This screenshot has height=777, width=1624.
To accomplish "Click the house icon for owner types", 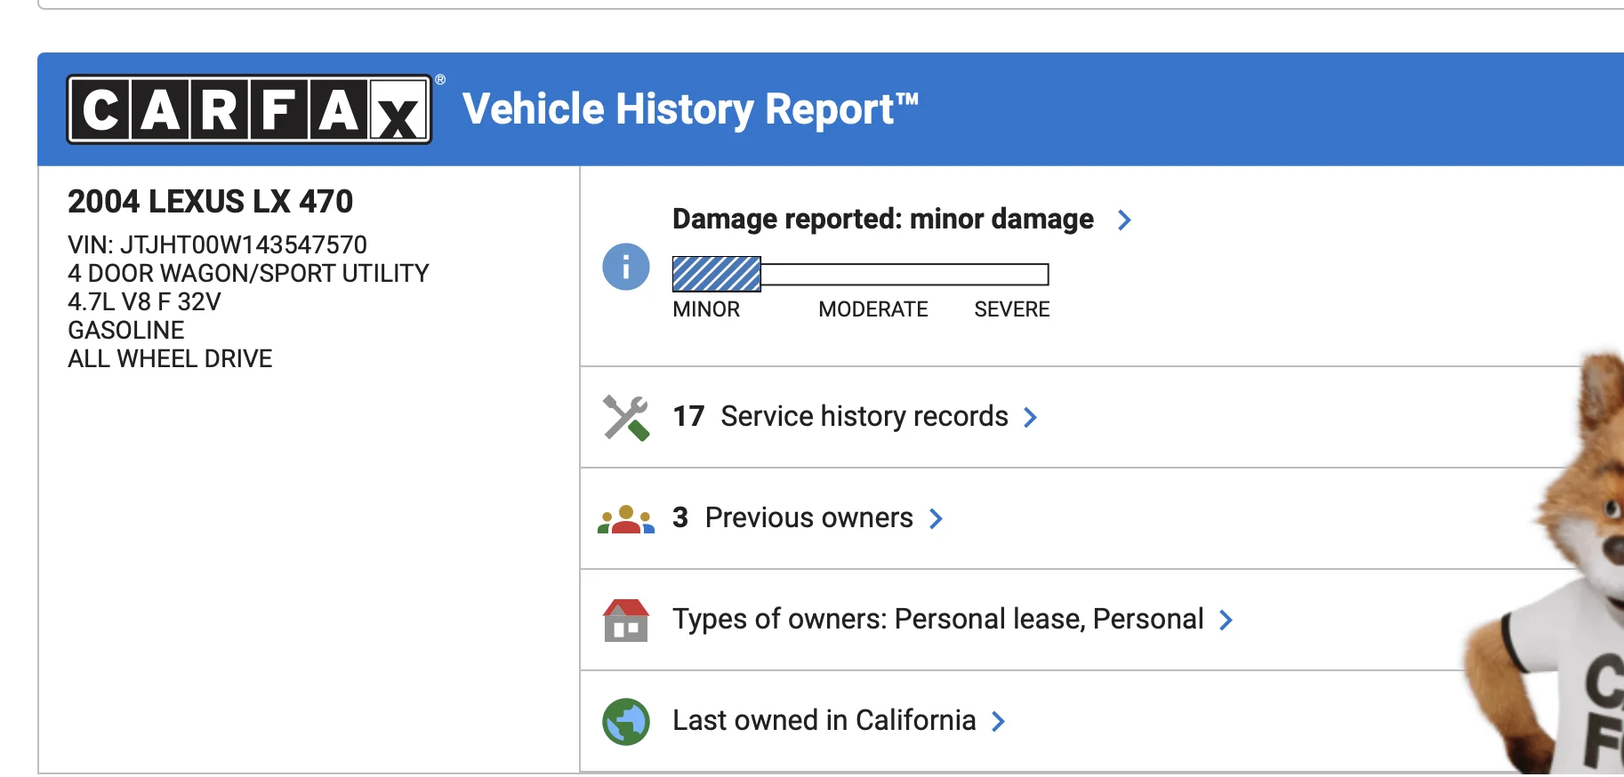I will click(626, 620).
